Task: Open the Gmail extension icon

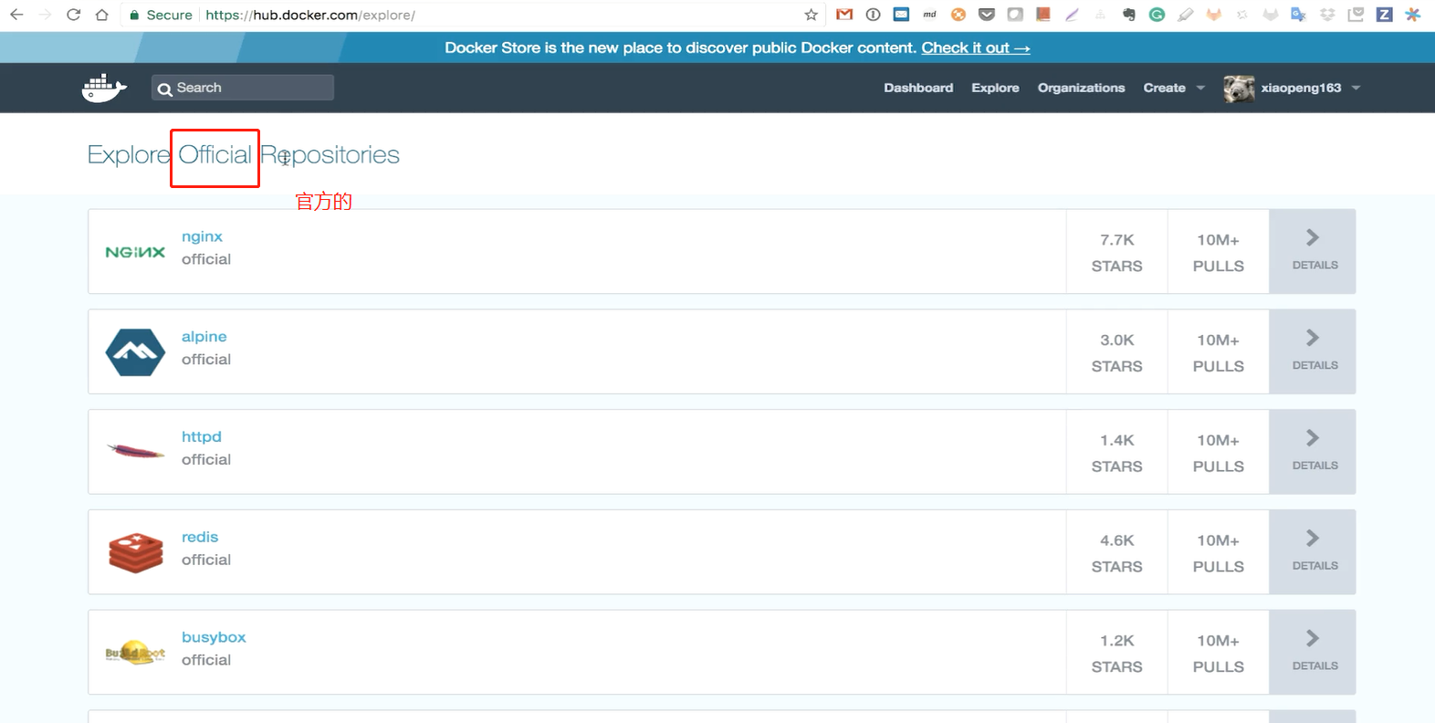Action: (x=844, y=15)
